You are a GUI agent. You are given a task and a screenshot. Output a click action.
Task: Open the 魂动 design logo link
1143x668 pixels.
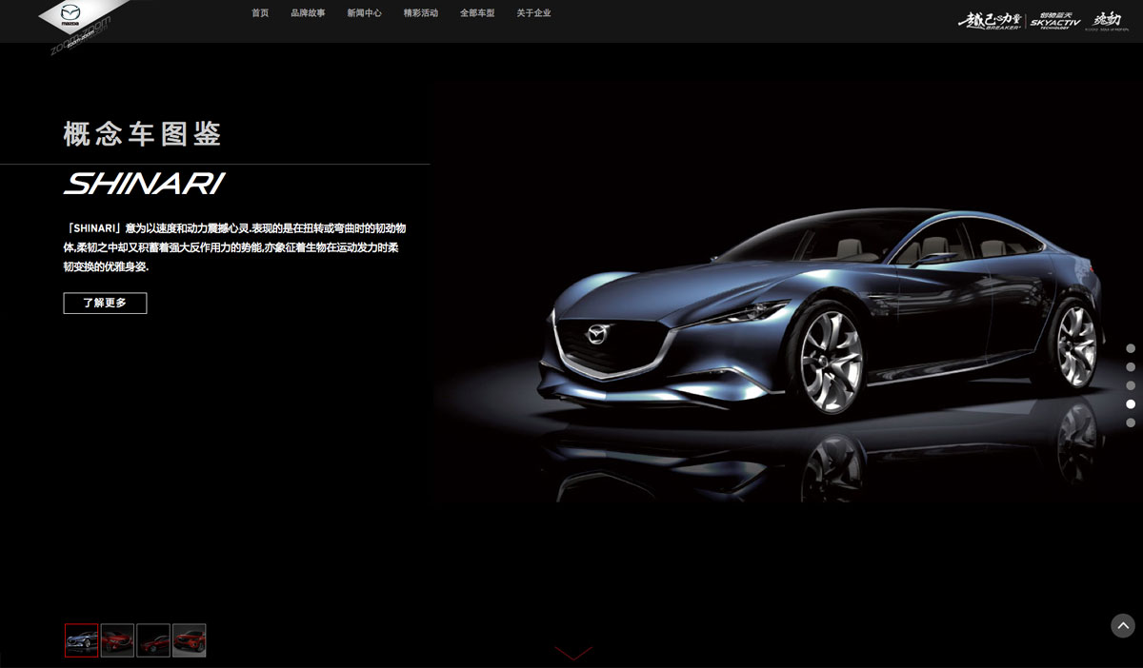(1106, 20)
